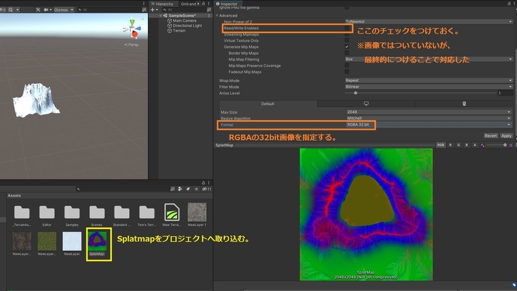The image size is (517, 291).
Task: Click the scene orientation gizmo
Action: [x=132, y=29]
